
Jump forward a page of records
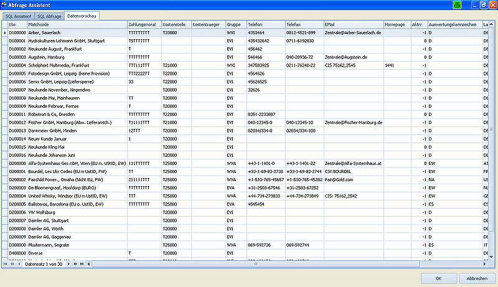[75, 264]
